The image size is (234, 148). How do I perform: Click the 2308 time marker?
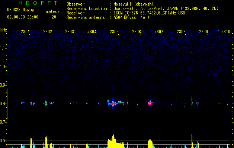181,31
